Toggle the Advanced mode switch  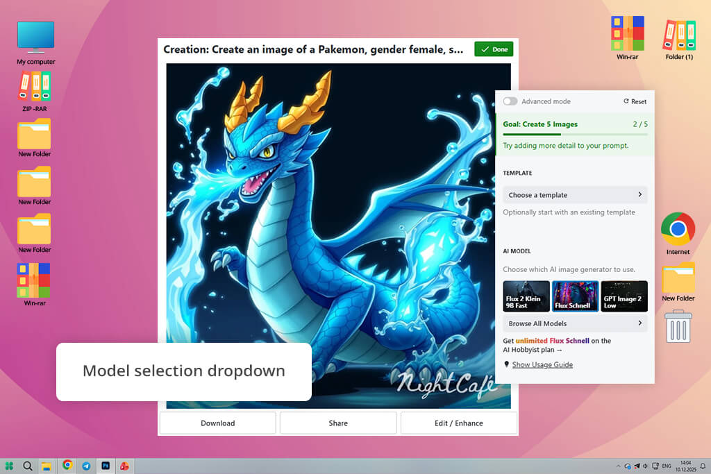coord(510,101)
